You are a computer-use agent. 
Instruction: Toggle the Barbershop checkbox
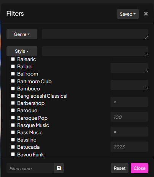(x=13, y=103)
